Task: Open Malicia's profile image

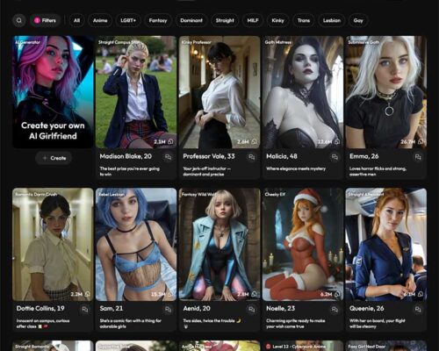Action: click(x=303, y=92)
